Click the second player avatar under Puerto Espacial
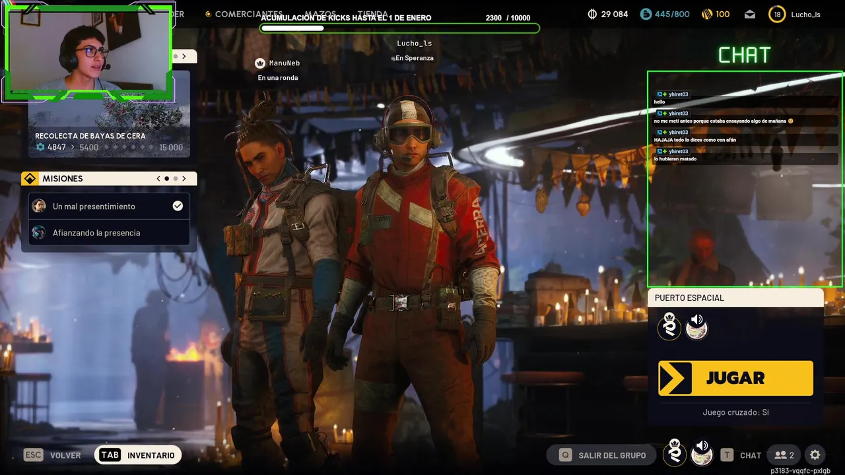 [696, 326]
